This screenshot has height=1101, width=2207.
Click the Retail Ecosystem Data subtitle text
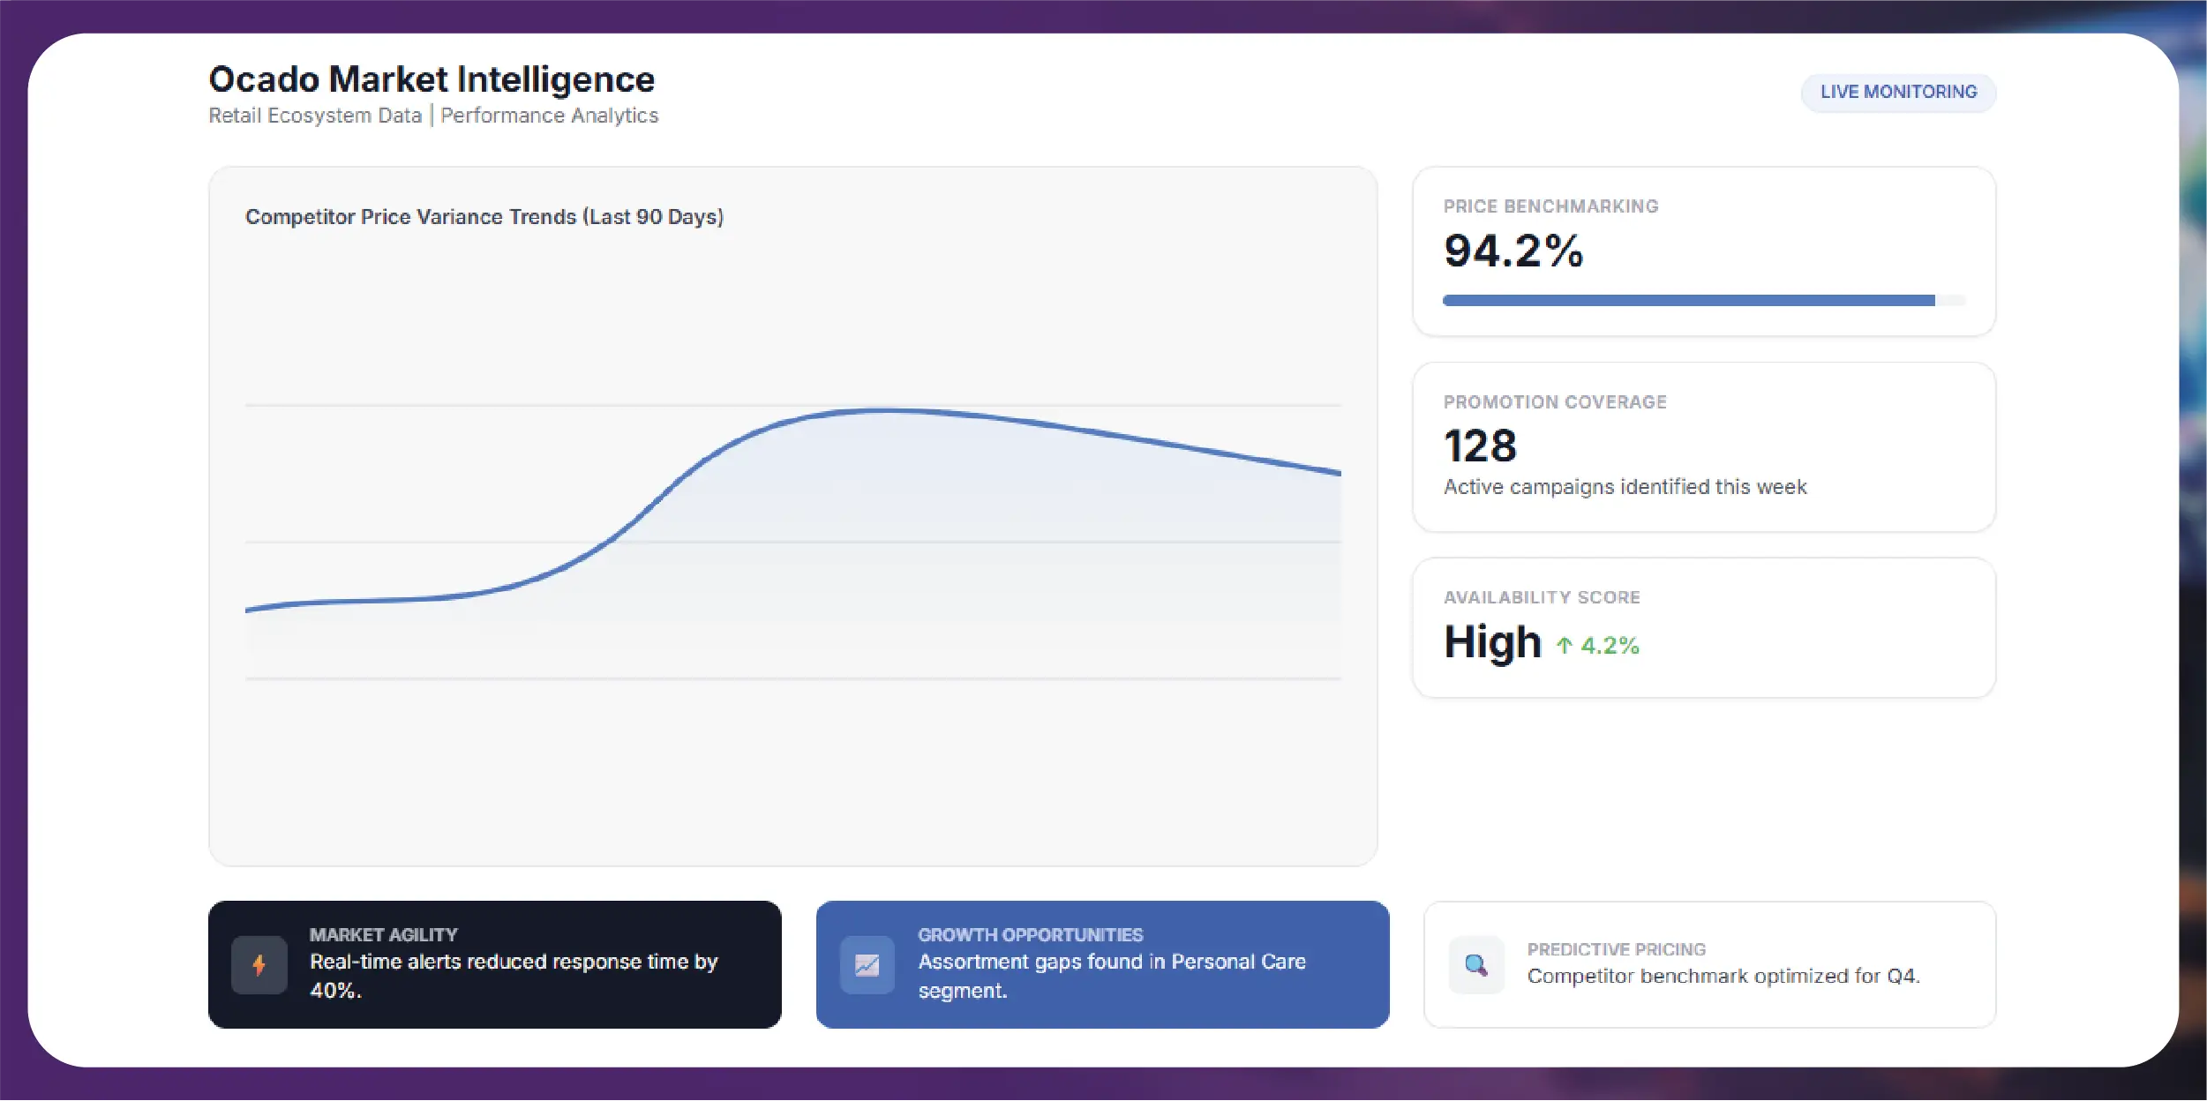315,116
